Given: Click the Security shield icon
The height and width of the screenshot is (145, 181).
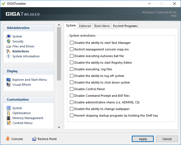Looking at the screenshot, I should 9,41.
